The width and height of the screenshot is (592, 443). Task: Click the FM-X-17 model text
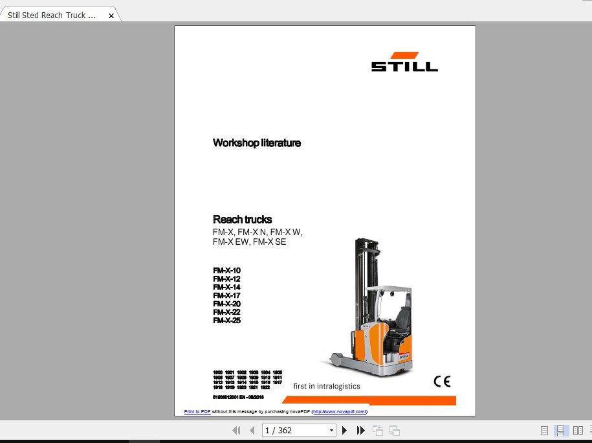coord(226,295)
